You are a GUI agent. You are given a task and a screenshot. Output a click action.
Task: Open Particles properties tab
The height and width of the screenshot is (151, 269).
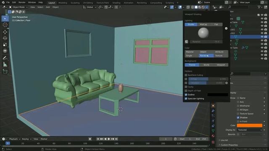pyautogui.click(x=213, y=116)
